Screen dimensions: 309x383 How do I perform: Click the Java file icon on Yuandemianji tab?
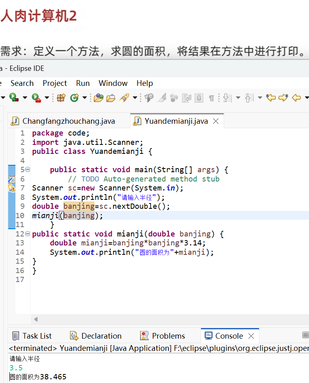137,121
